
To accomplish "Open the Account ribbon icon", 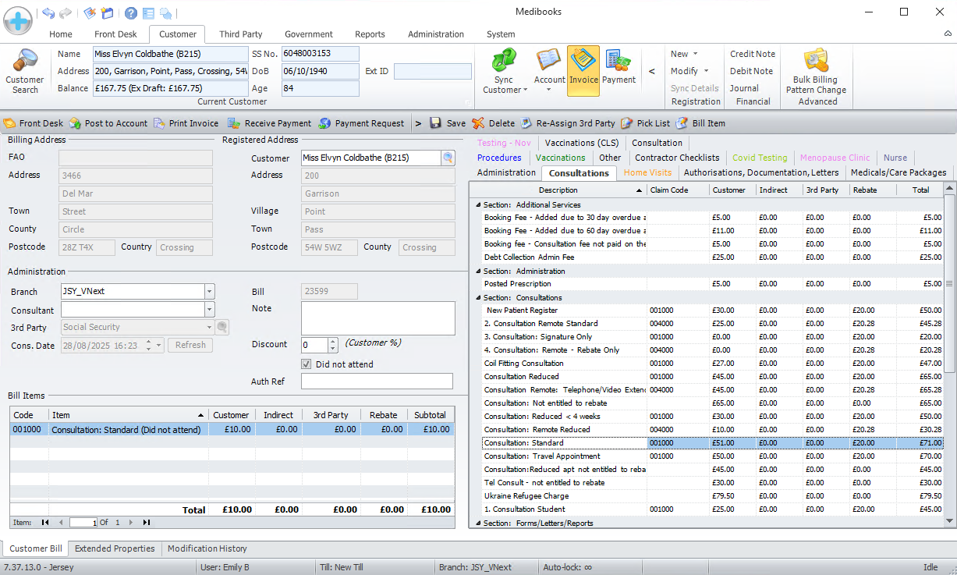I will (x=549, y=61).
